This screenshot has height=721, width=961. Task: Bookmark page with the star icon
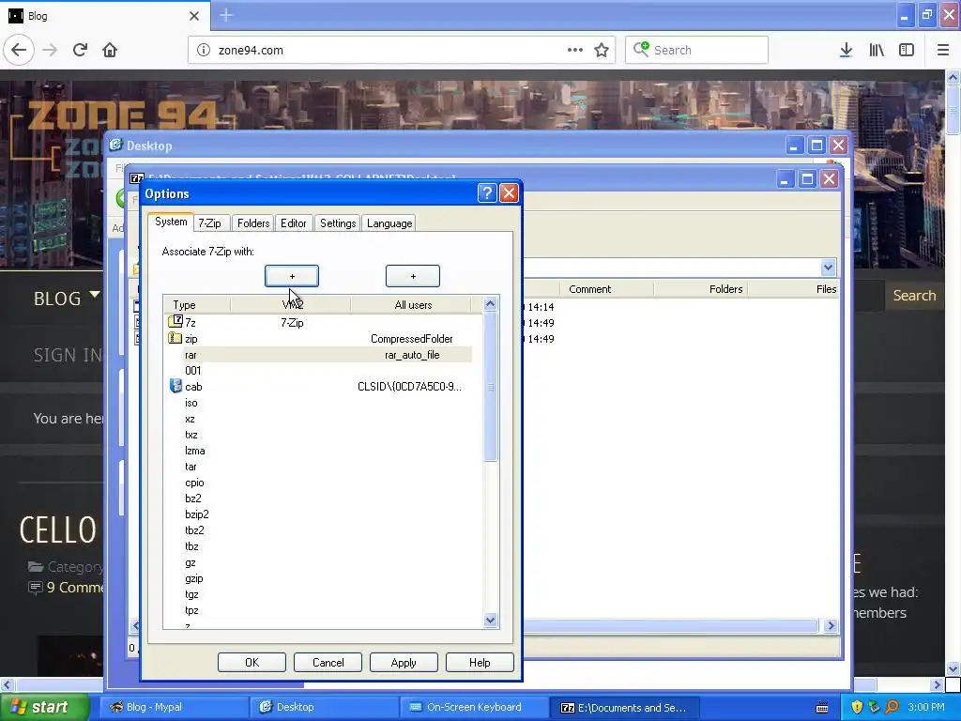click(602, 50)
